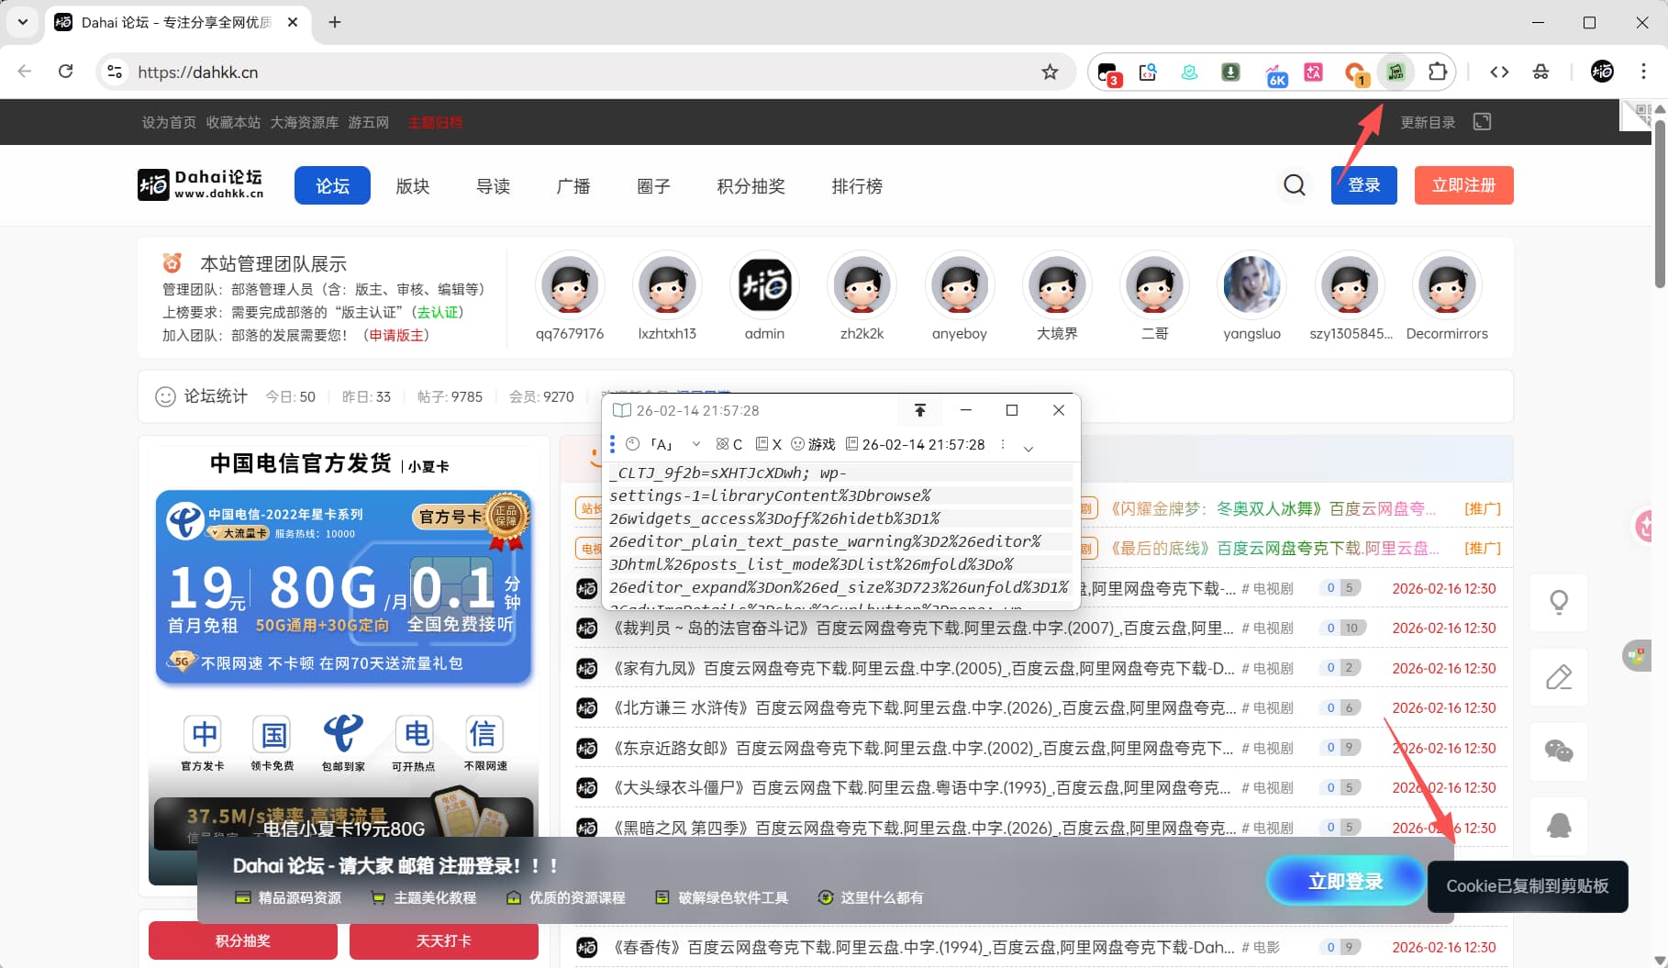View site information icon in address bar
1668x968 pixels.
pyautogui.click(x=115, y=72)
